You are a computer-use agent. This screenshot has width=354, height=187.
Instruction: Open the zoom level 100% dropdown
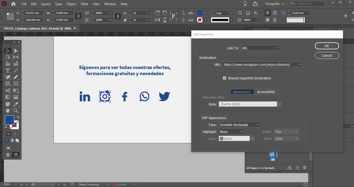click(x=16, y=184)
